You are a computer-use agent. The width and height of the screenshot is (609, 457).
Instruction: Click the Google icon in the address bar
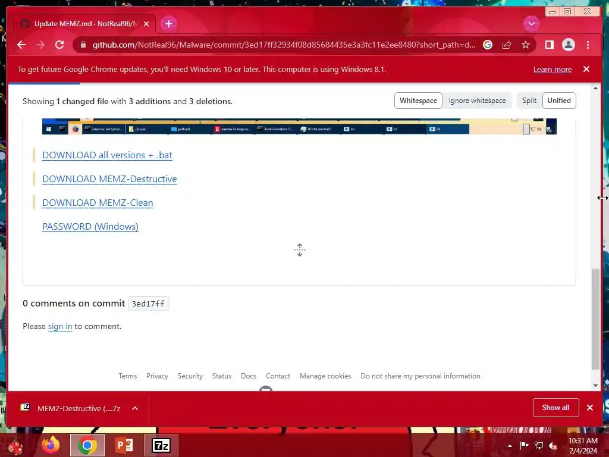click(488, 45)
